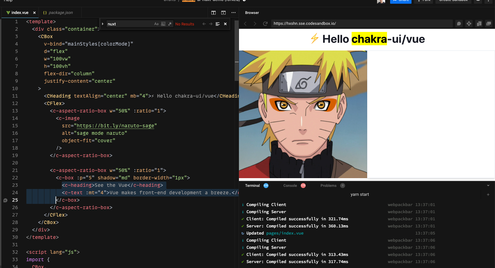
Task: Click 'Server: Compiled successfully in 317.74ms' line
Action: click(297, 262)
